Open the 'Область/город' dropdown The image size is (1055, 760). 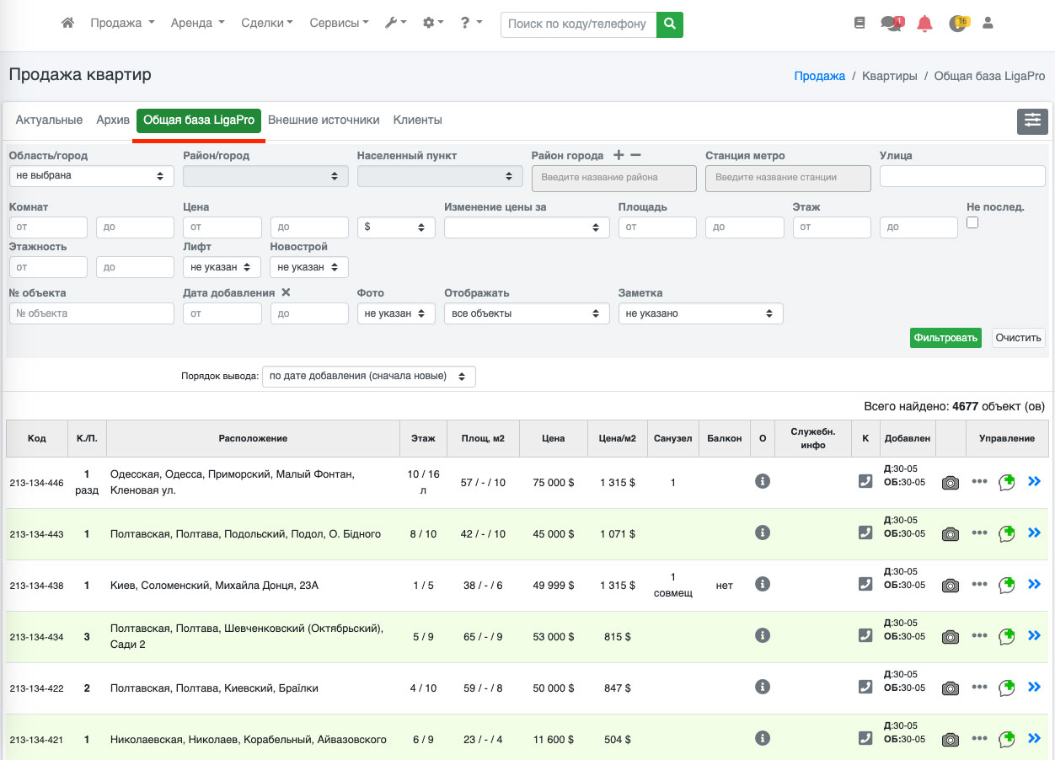[x=91, y=176]
